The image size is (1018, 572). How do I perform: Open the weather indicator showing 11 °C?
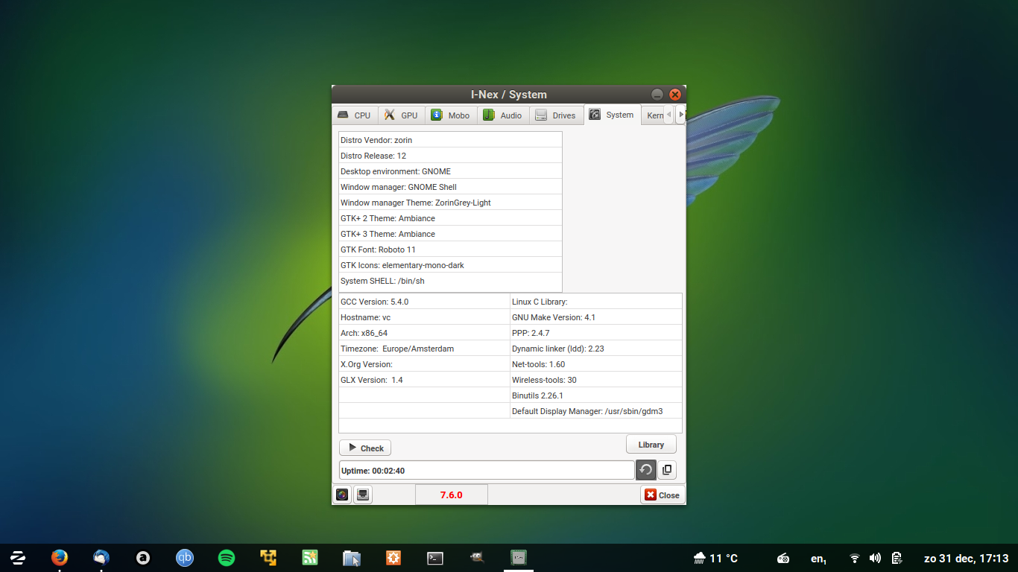715,558
